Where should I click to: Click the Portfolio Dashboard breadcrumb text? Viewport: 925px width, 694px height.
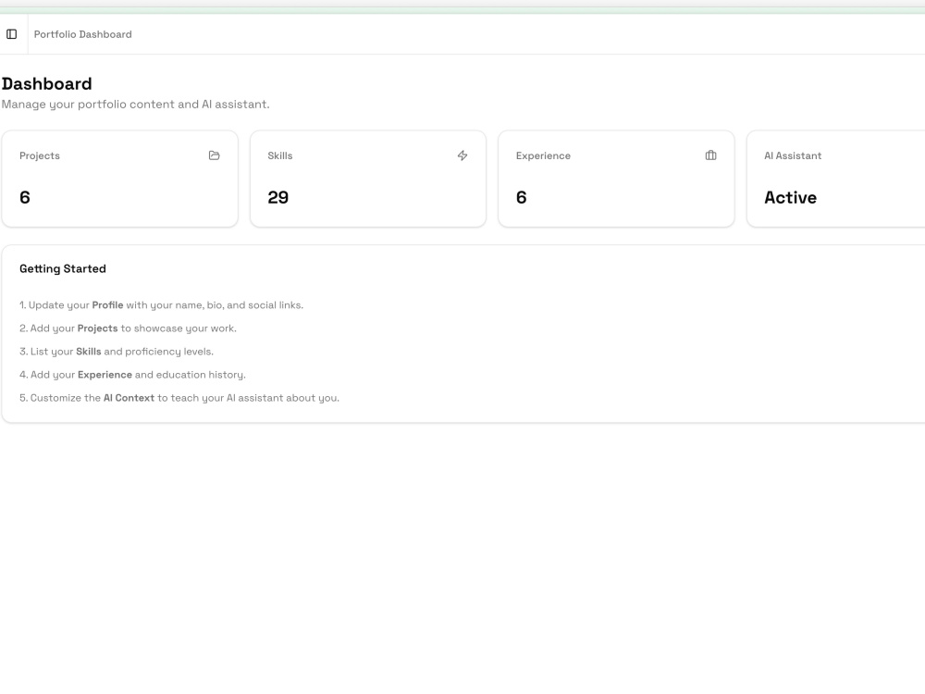pos(82,34)
